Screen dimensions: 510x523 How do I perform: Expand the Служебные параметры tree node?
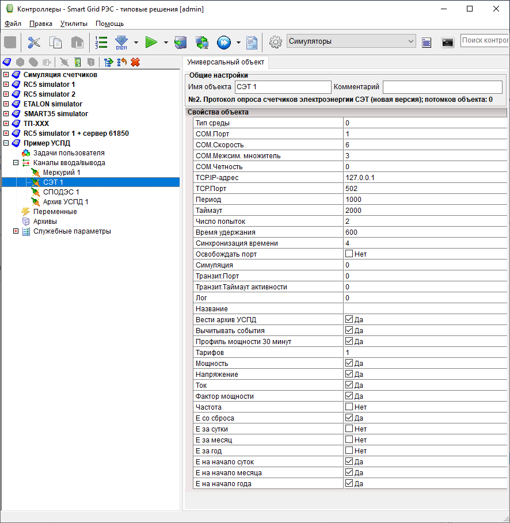(16, 231)
